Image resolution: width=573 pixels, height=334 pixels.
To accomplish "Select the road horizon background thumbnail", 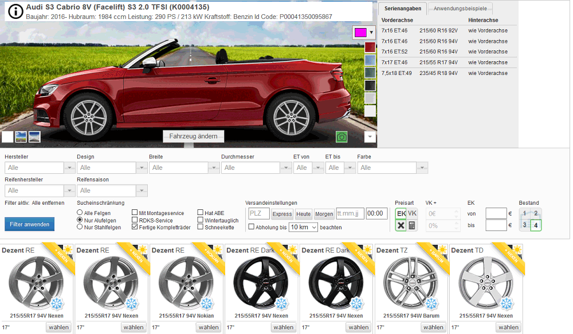I will (34, 137).
